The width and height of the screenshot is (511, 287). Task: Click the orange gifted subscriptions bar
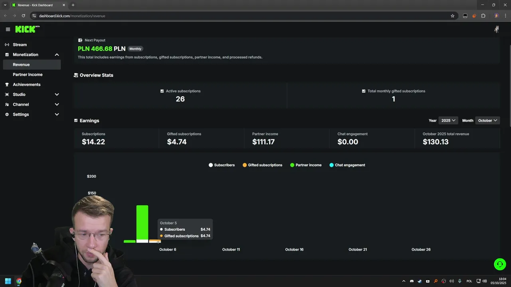(x=154, y=240)
